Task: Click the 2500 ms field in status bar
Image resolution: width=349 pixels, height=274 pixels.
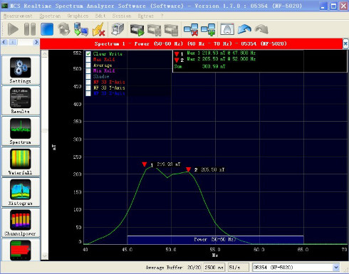Action: [x=214, y=268]
